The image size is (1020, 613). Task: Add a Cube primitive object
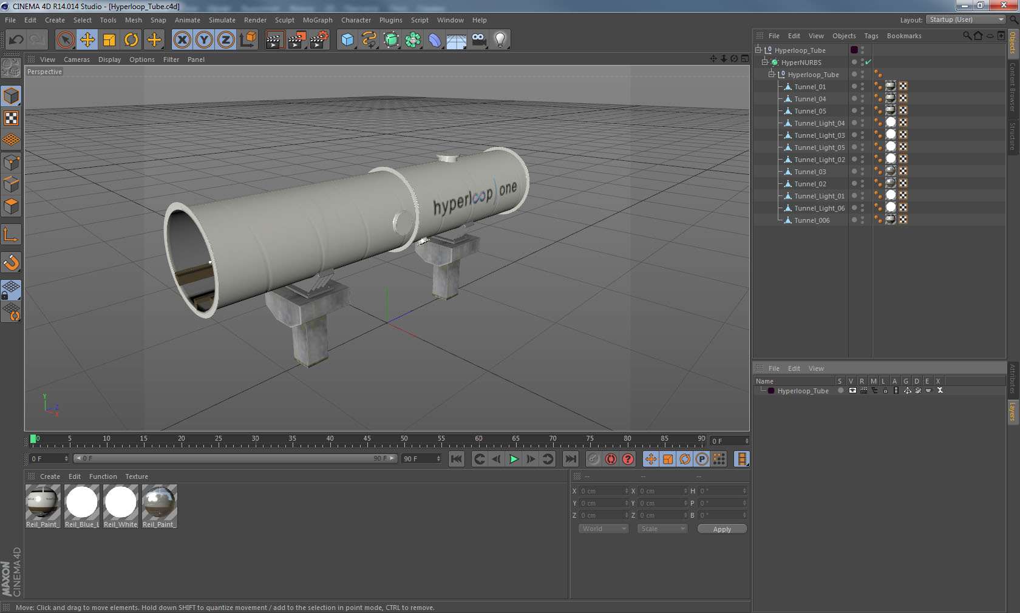pos(347,40)
